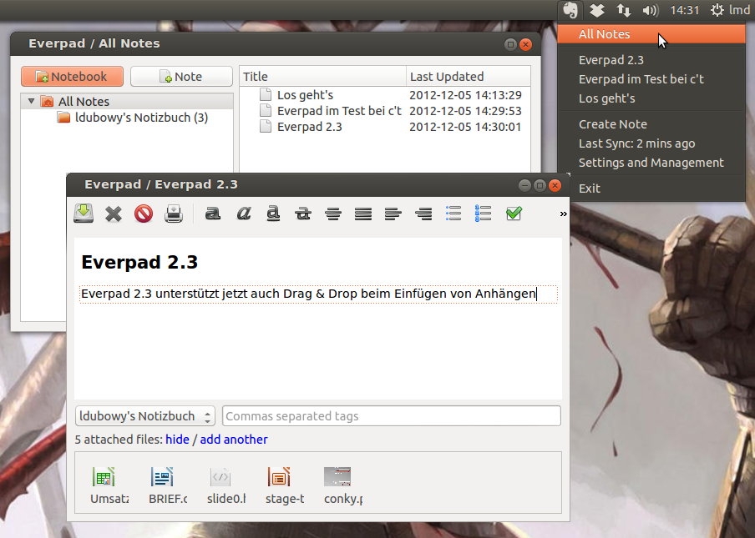This screenshot has width=755, height=538.
Task: Click the Commas separated tags field
Action: point(392,416)
